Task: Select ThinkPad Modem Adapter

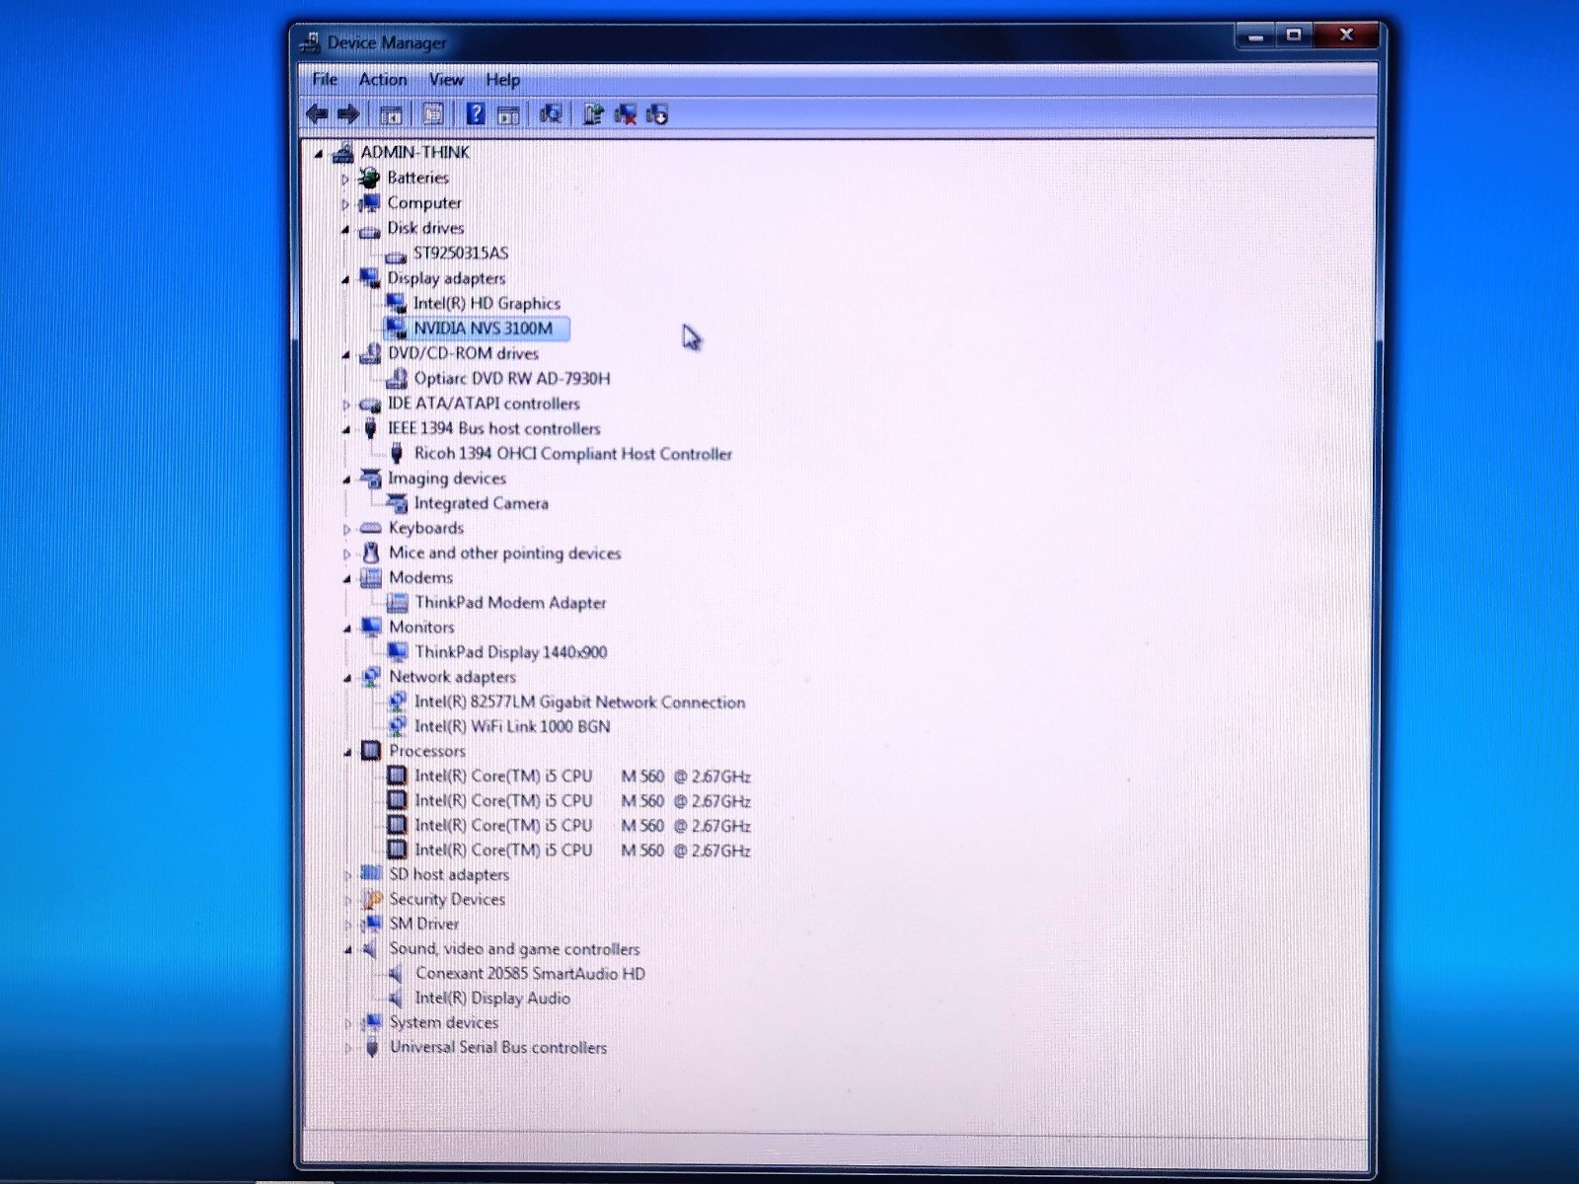Action: (510, 603)
